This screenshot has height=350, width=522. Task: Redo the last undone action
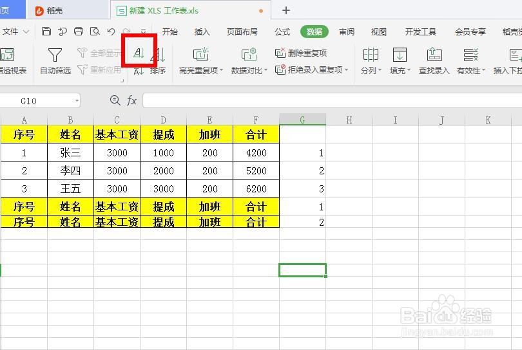click(x=127, y=32)
